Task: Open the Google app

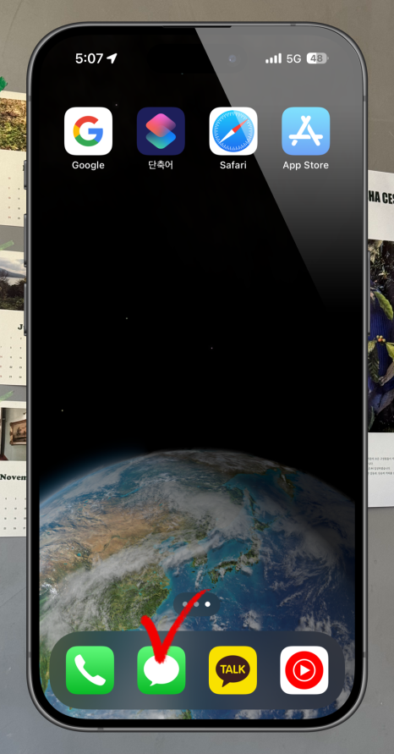Action: coord(88,131)
